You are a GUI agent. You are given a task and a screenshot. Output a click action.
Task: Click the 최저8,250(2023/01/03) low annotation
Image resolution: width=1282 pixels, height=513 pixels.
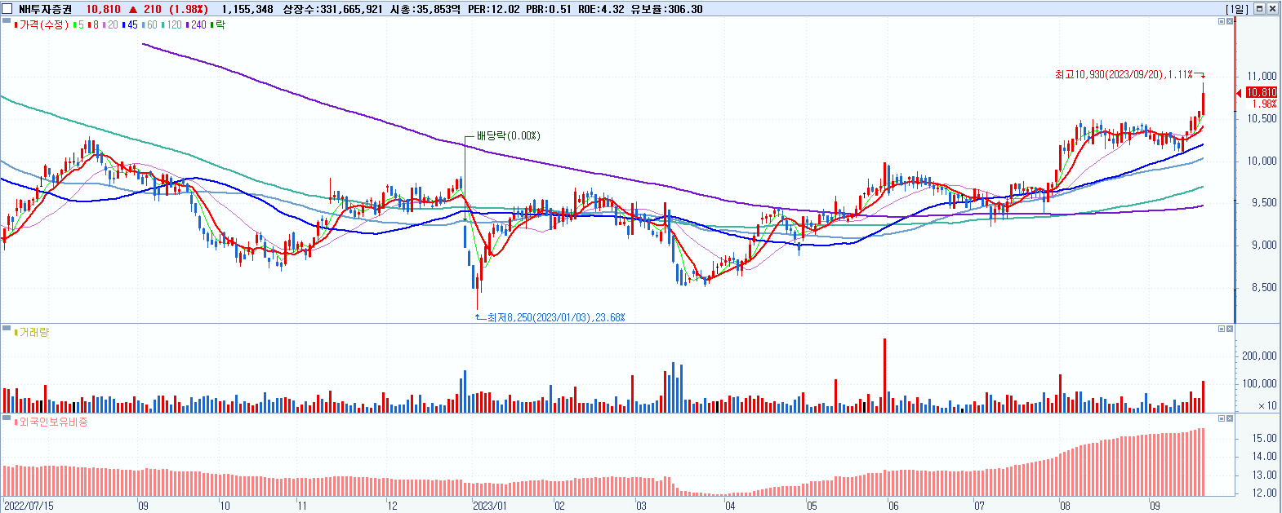pos(556,317)
